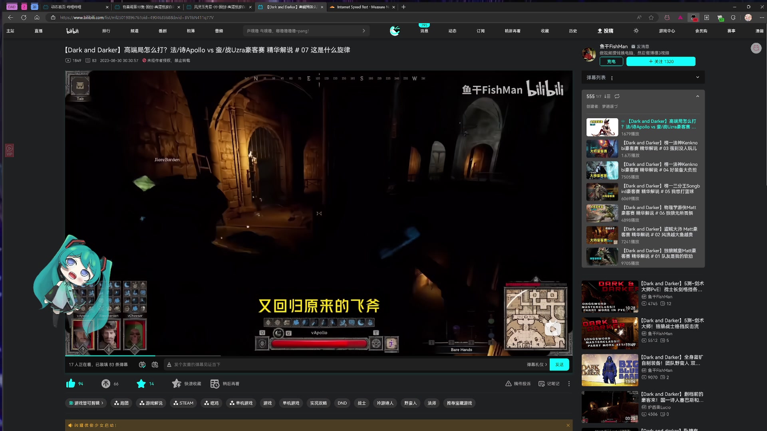Image resolution: width=767 pixels, height=431 pixels.
Task: Click the STEAM tag
Action: click(183, 403)
